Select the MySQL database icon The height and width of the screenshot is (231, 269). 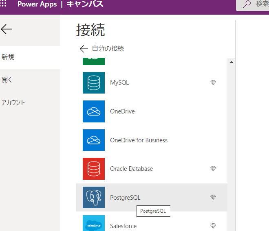94,83
